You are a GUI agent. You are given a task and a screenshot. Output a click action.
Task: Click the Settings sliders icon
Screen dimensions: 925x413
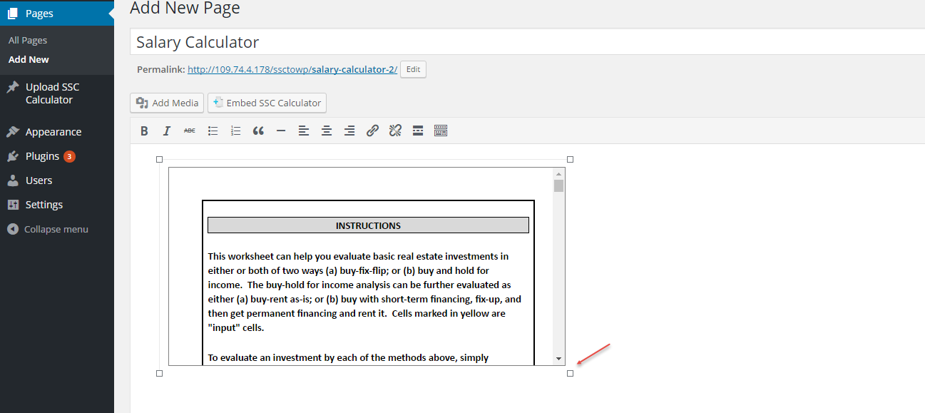pos(13,205)
